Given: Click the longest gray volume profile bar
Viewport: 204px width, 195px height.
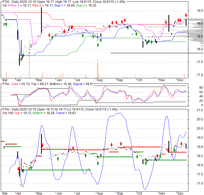Looking at the screenshot, I should point(157,53).
